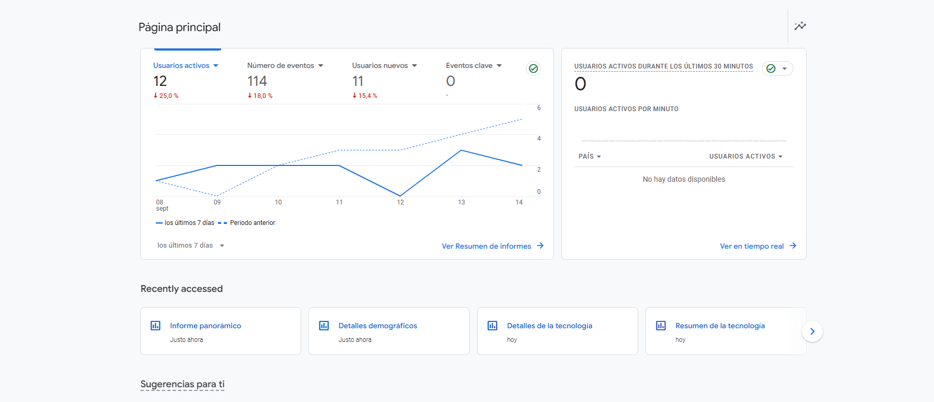Change the 'los últimos 7 días' date range
This screenshot has width=934, height=402.
[x=191, y=246]
